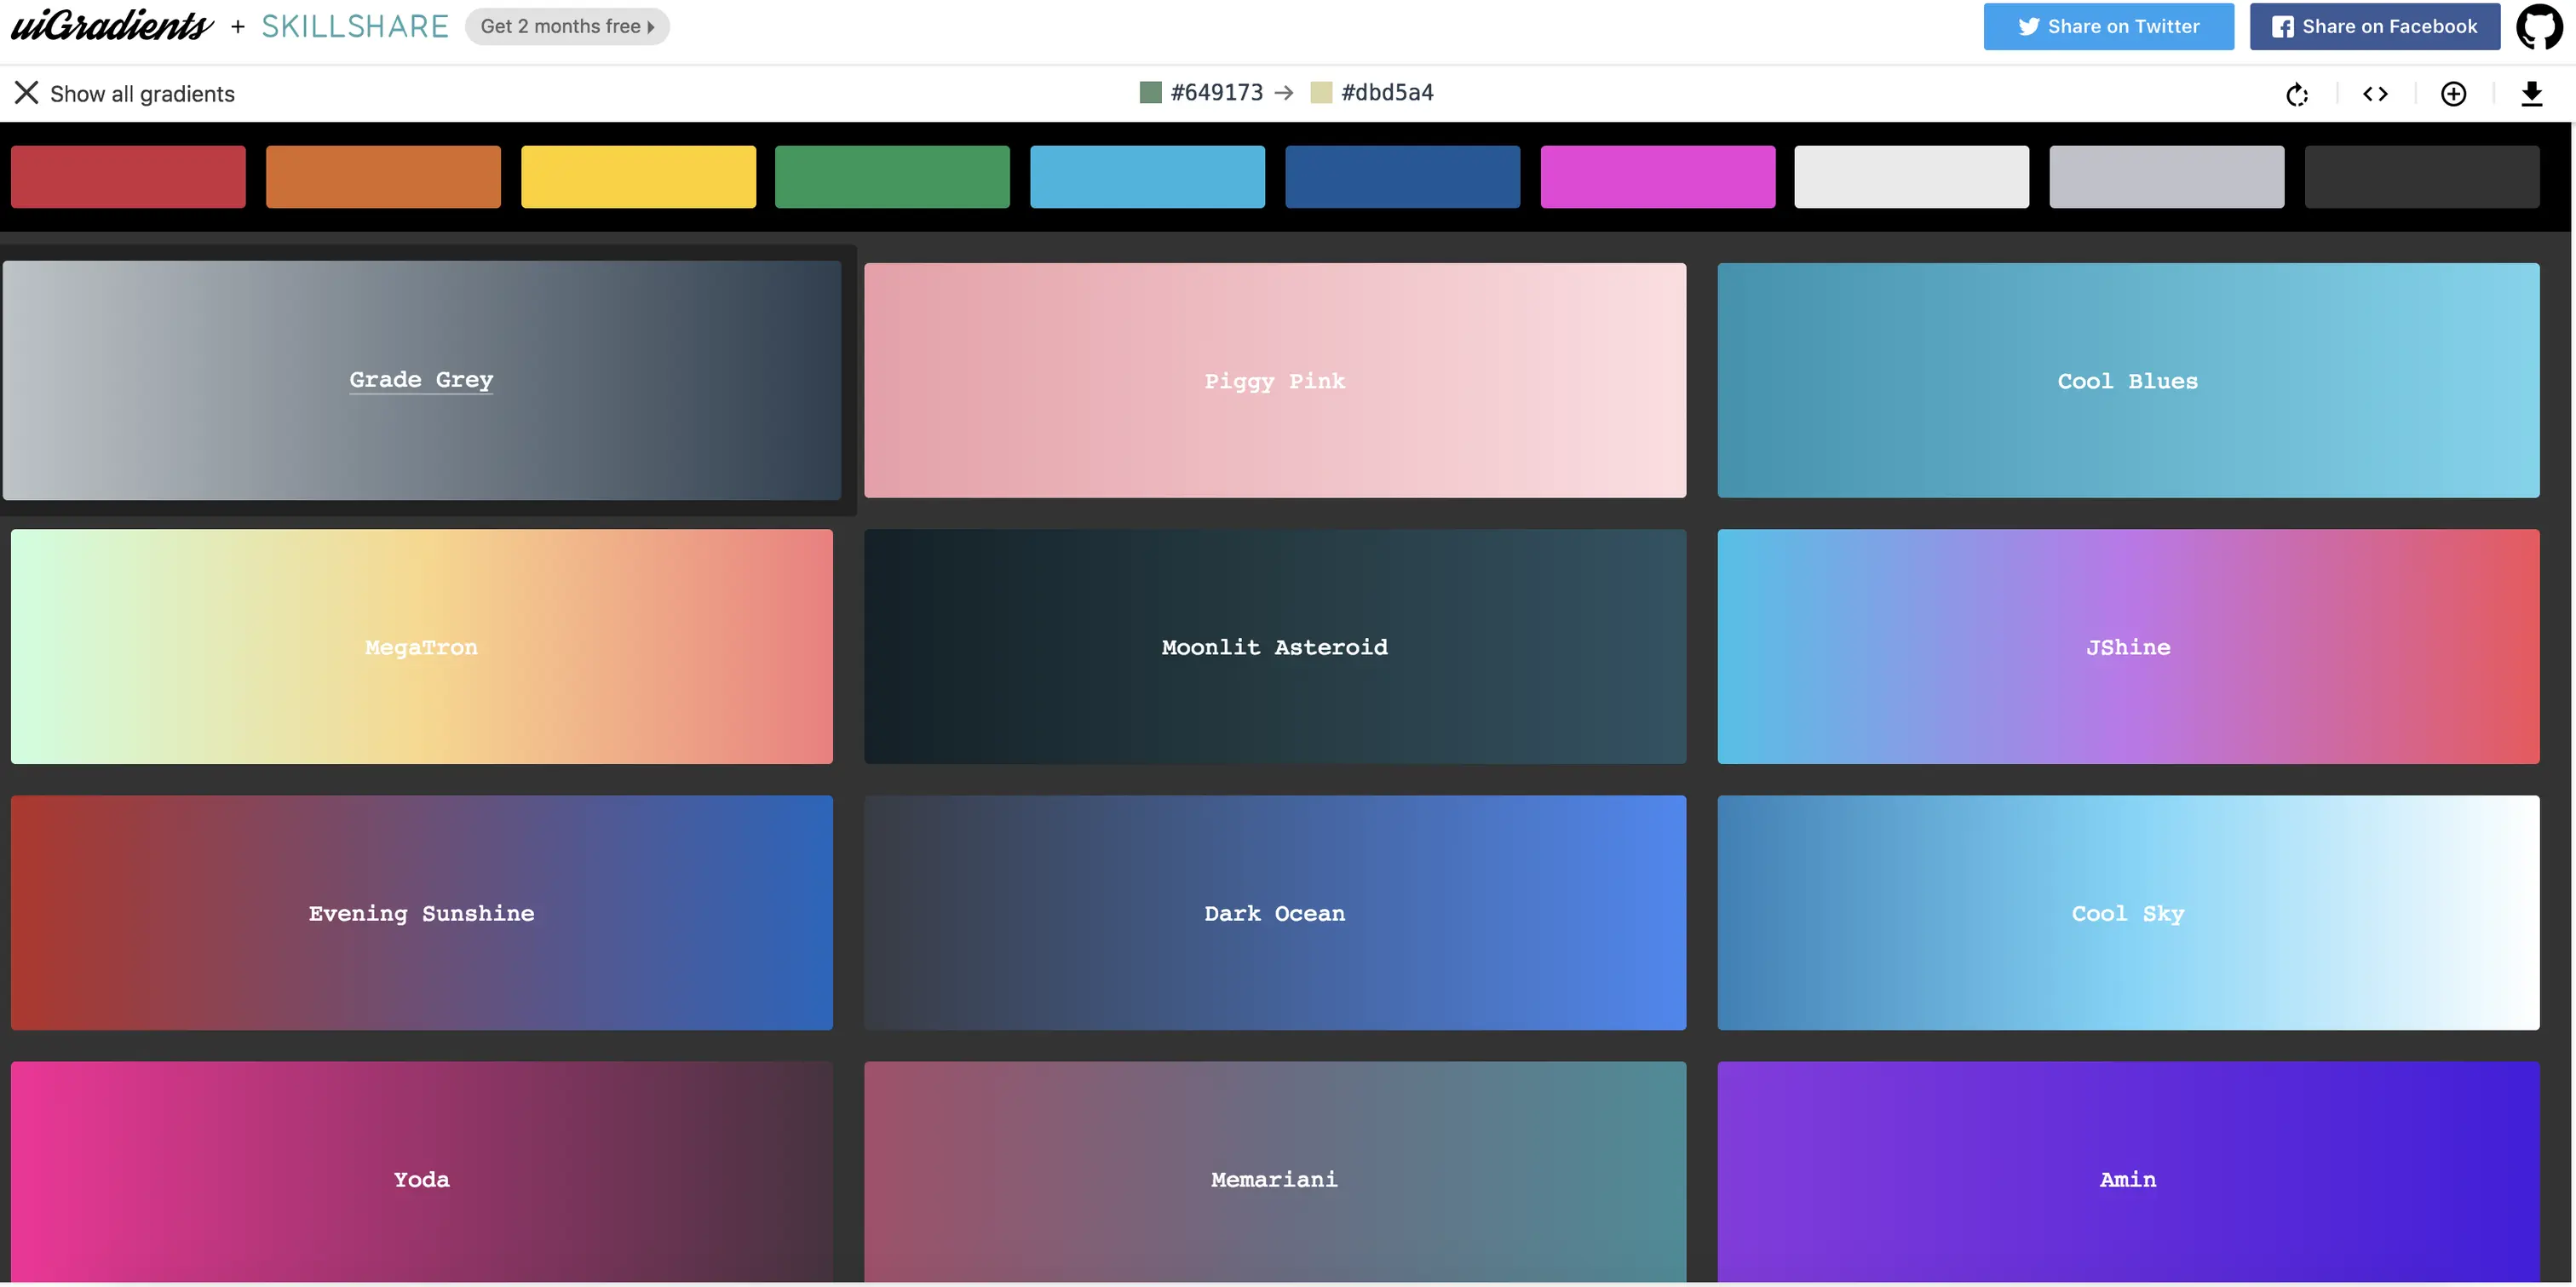Select the Piggy Pink gradient

1274,380
